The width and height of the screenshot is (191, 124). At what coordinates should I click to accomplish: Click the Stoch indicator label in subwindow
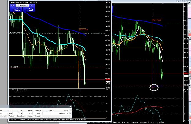tap(18, 90)
